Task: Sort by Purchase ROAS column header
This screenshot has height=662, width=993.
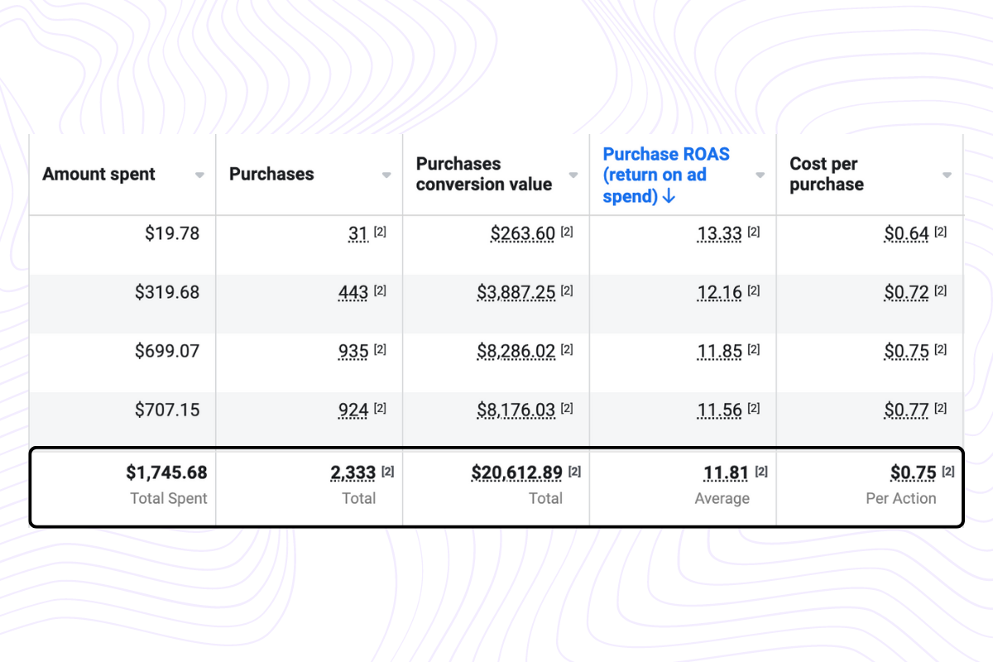Action: coord(666,175)
